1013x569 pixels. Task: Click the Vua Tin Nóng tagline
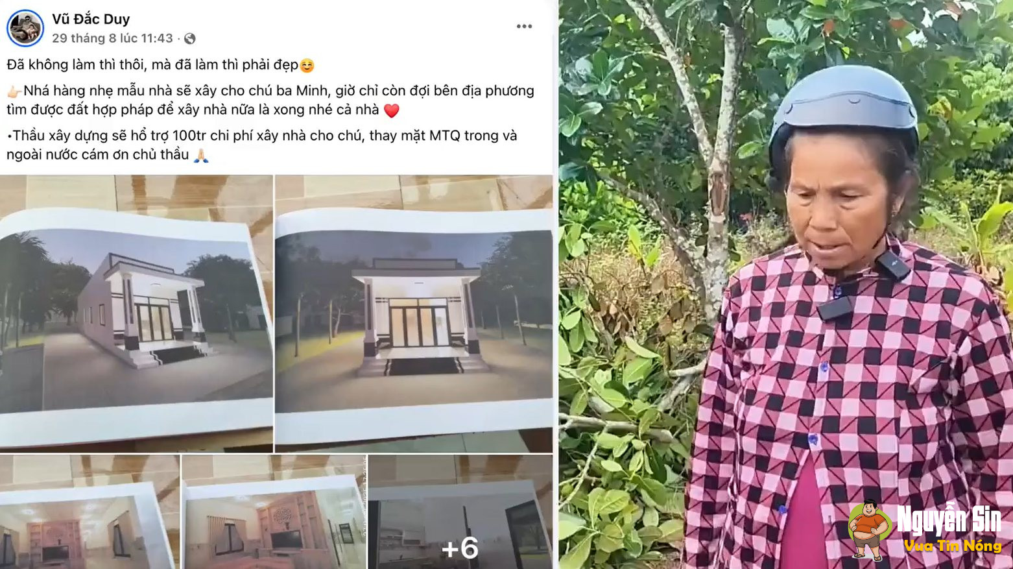953,546
